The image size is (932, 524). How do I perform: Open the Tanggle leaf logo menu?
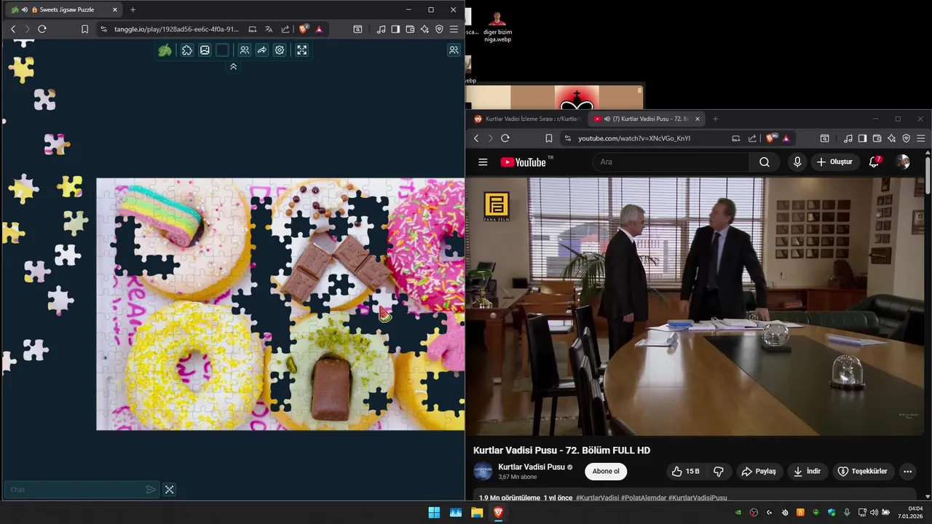click(165, 50)
